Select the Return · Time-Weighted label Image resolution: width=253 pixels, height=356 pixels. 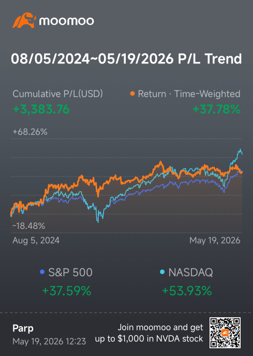(189, 94)
